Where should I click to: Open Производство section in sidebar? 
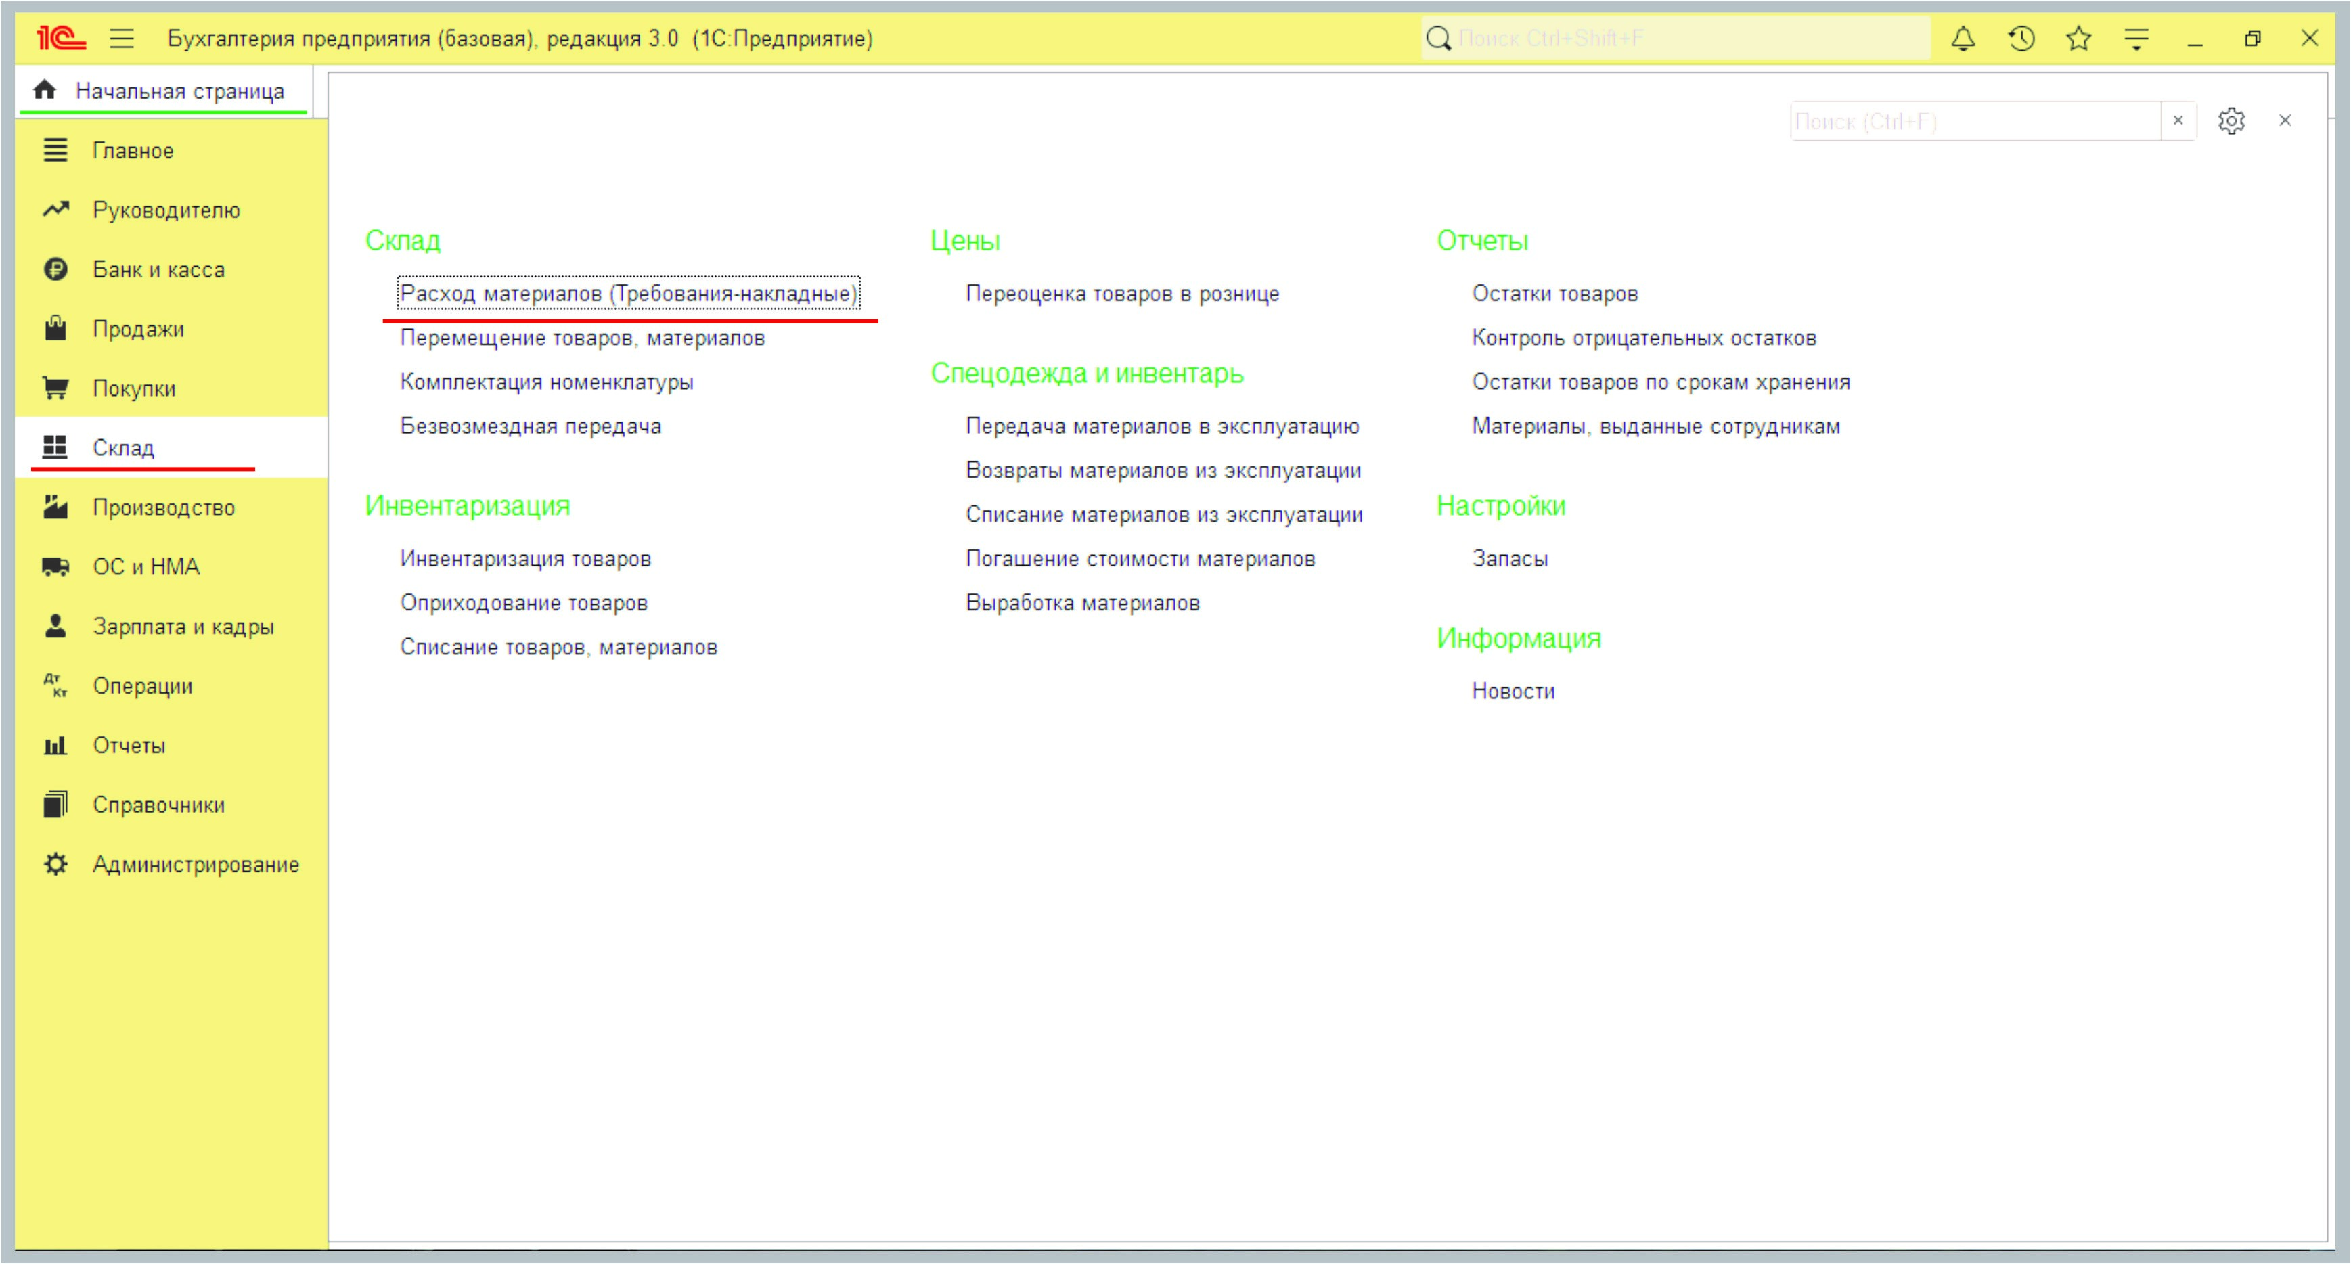(x=163, y=507)
